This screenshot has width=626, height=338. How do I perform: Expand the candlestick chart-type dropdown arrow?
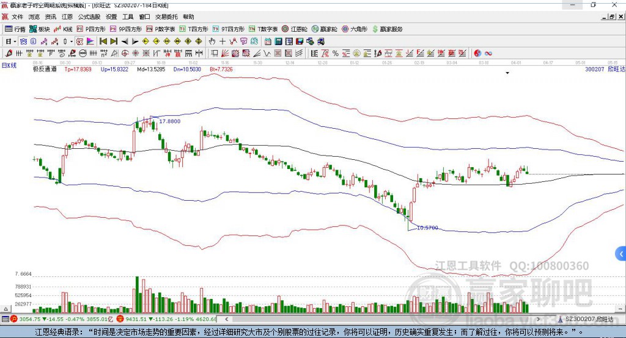coord(71,41)
